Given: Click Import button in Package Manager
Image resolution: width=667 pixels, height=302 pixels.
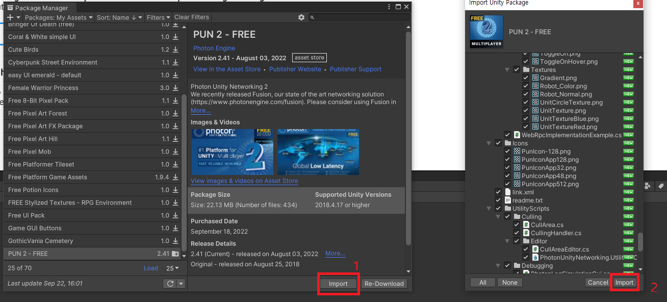Looking at the screenshot, I should [338, 284].
